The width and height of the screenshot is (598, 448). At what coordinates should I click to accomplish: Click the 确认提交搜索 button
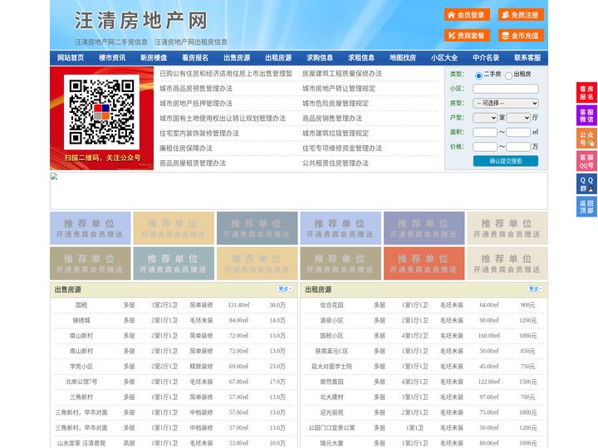tap(506, 161)
